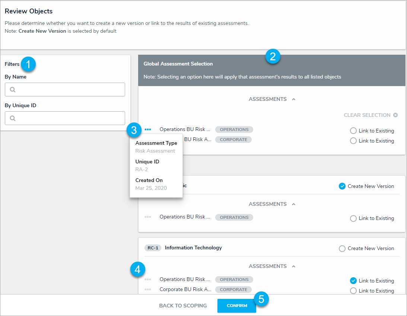Collapse the middle card's Assessments section

tap(294, 204)
